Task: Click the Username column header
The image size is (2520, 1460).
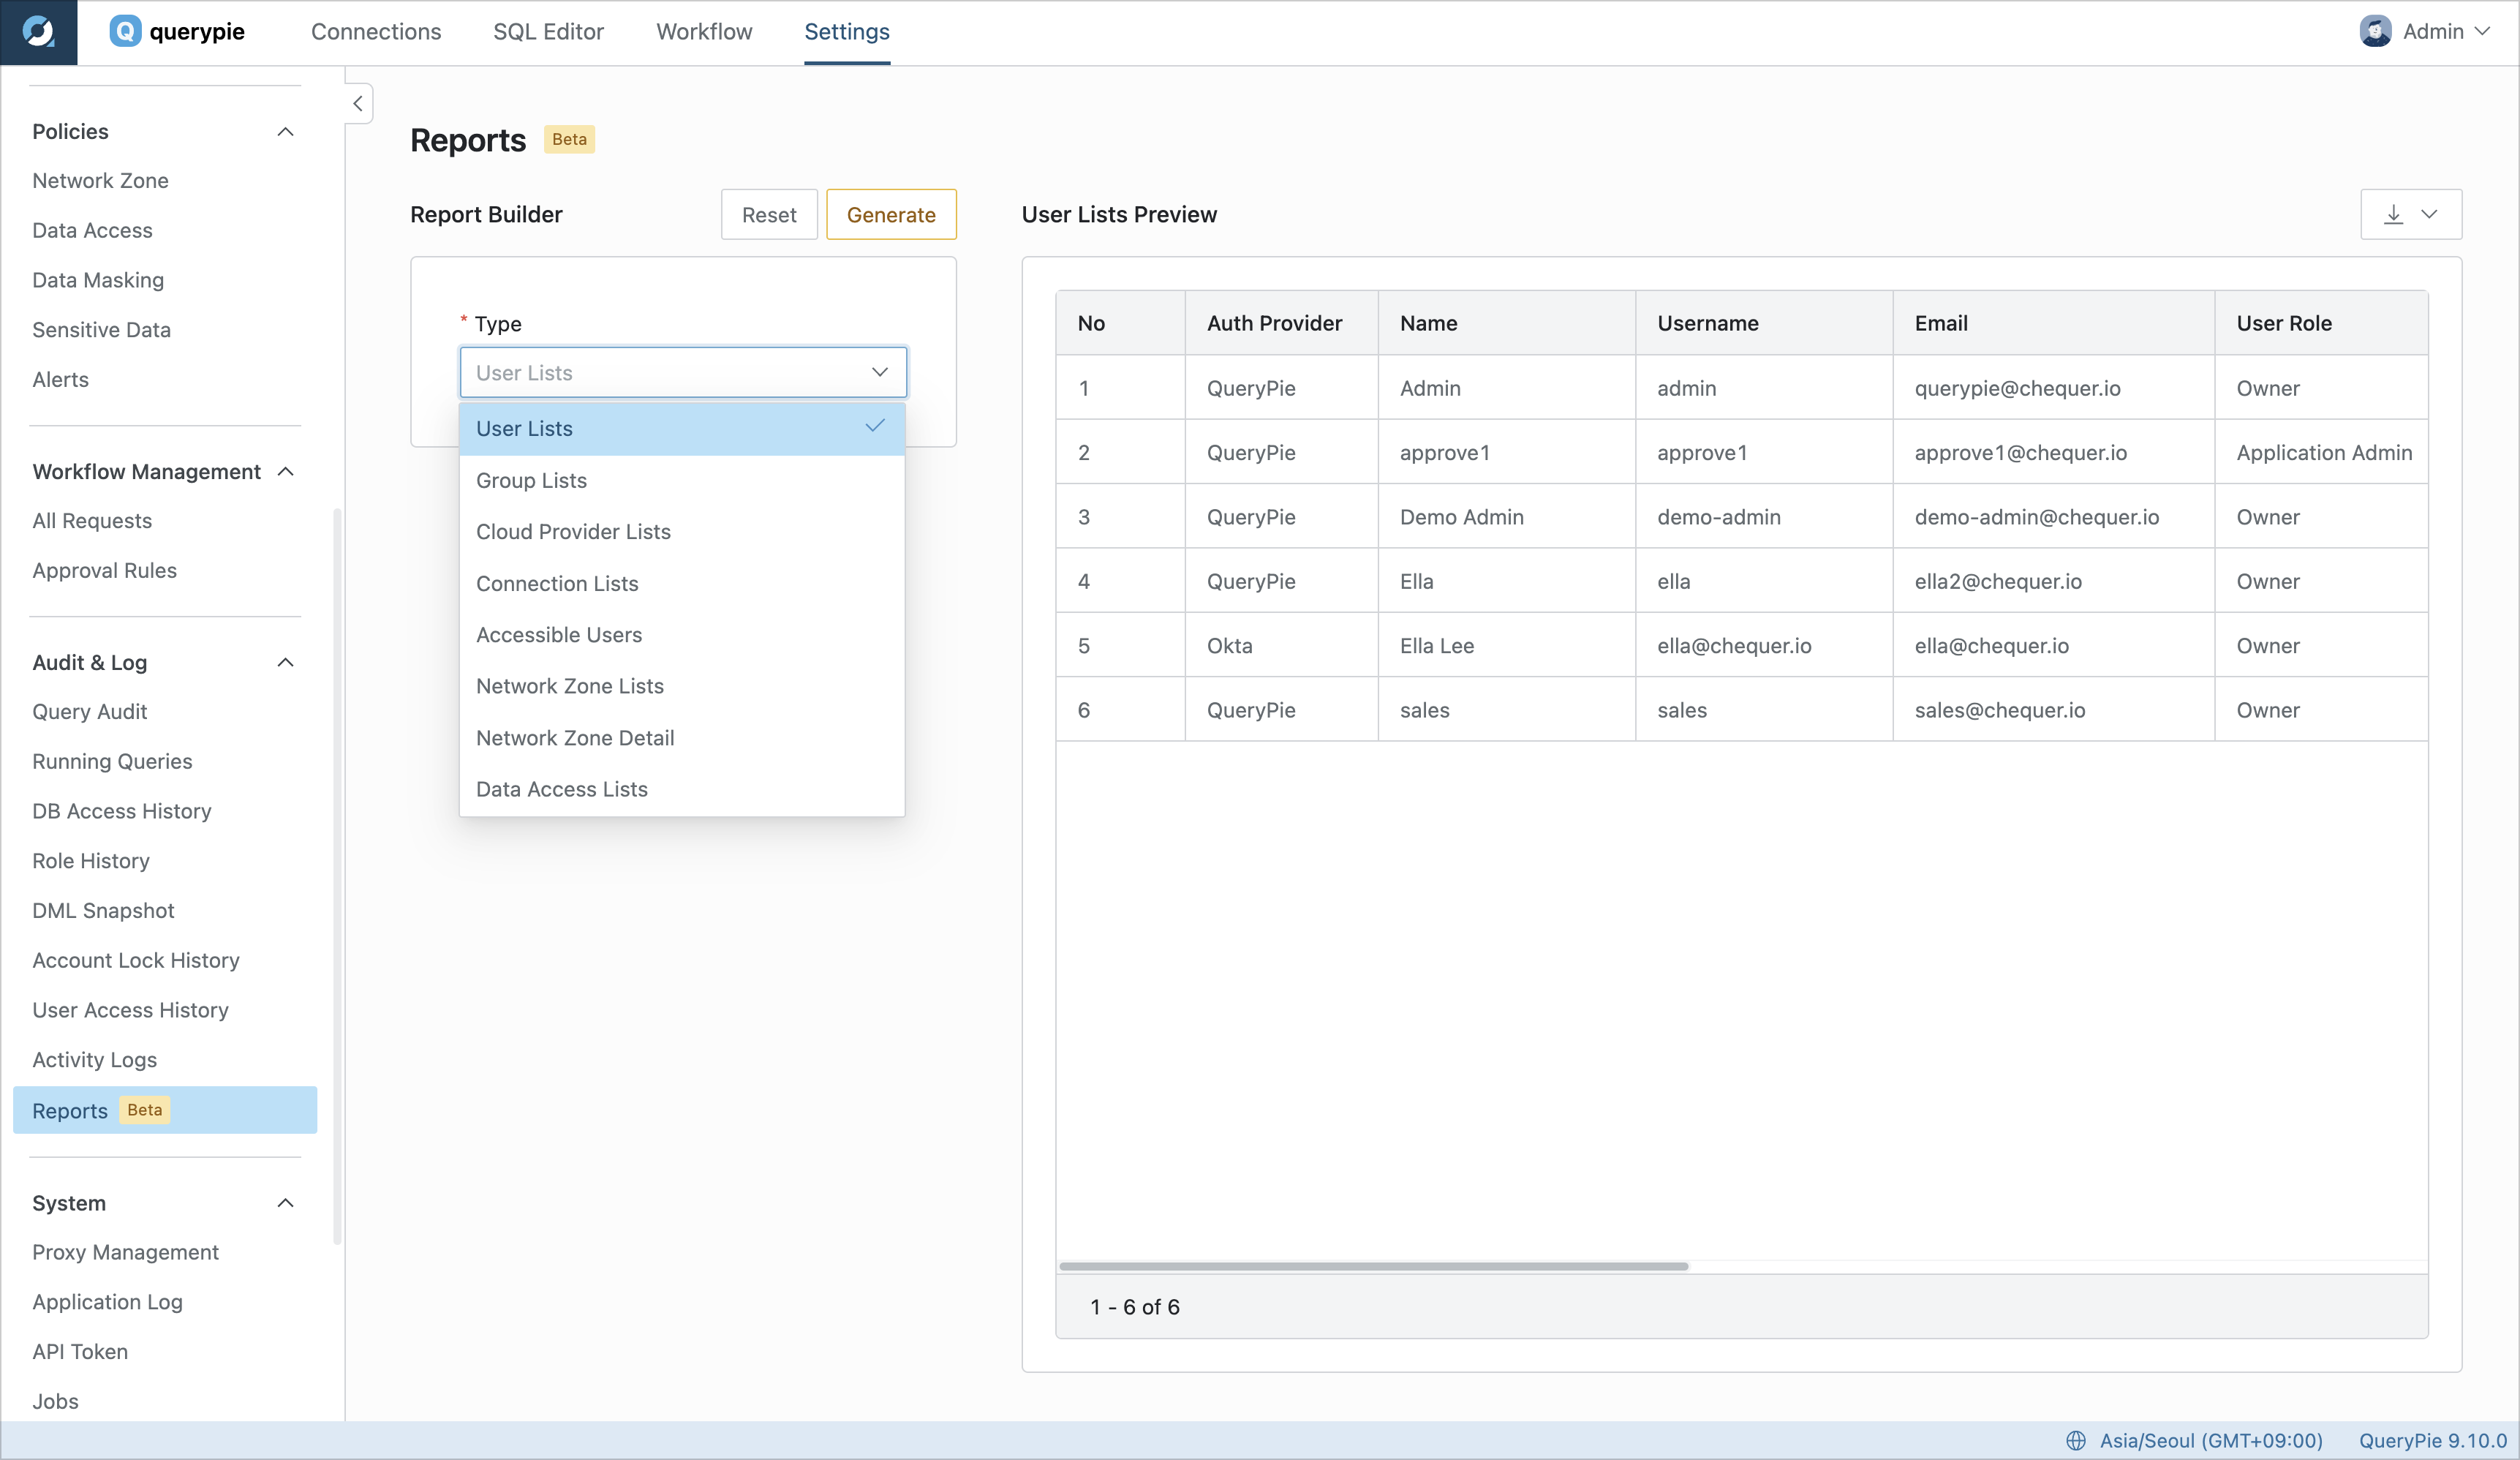Action: 1764,323
